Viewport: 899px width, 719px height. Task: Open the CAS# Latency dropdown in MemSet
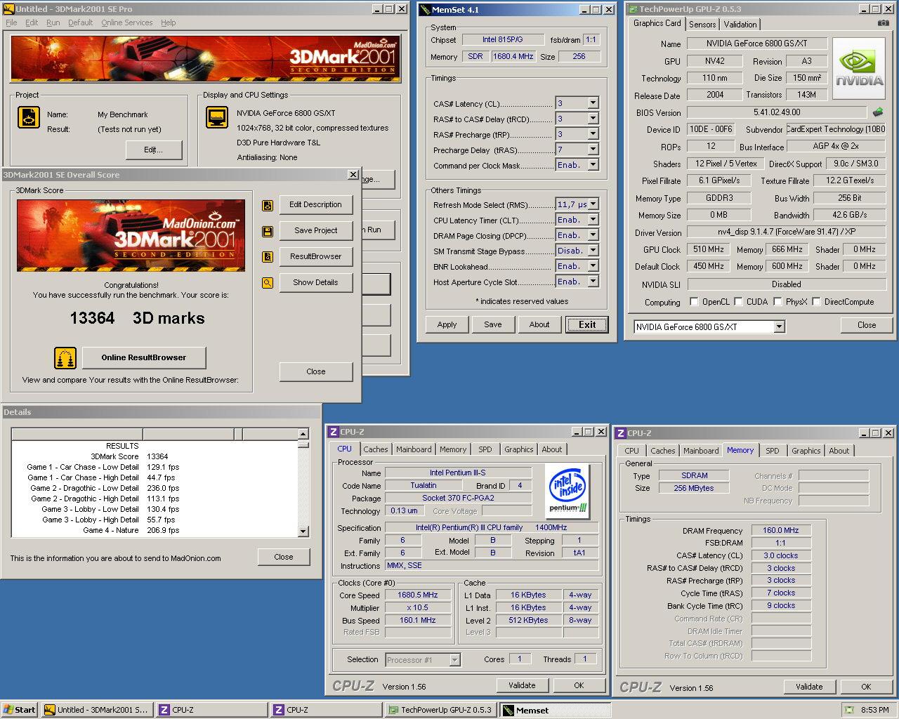click(593, 103)
